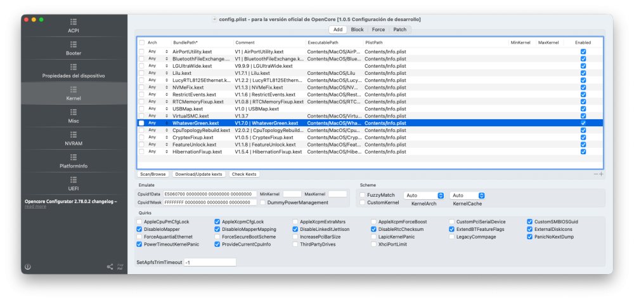
Task: Open Arch stepper for NVMeFix.kext row
Action: click(x=167, y=88)
